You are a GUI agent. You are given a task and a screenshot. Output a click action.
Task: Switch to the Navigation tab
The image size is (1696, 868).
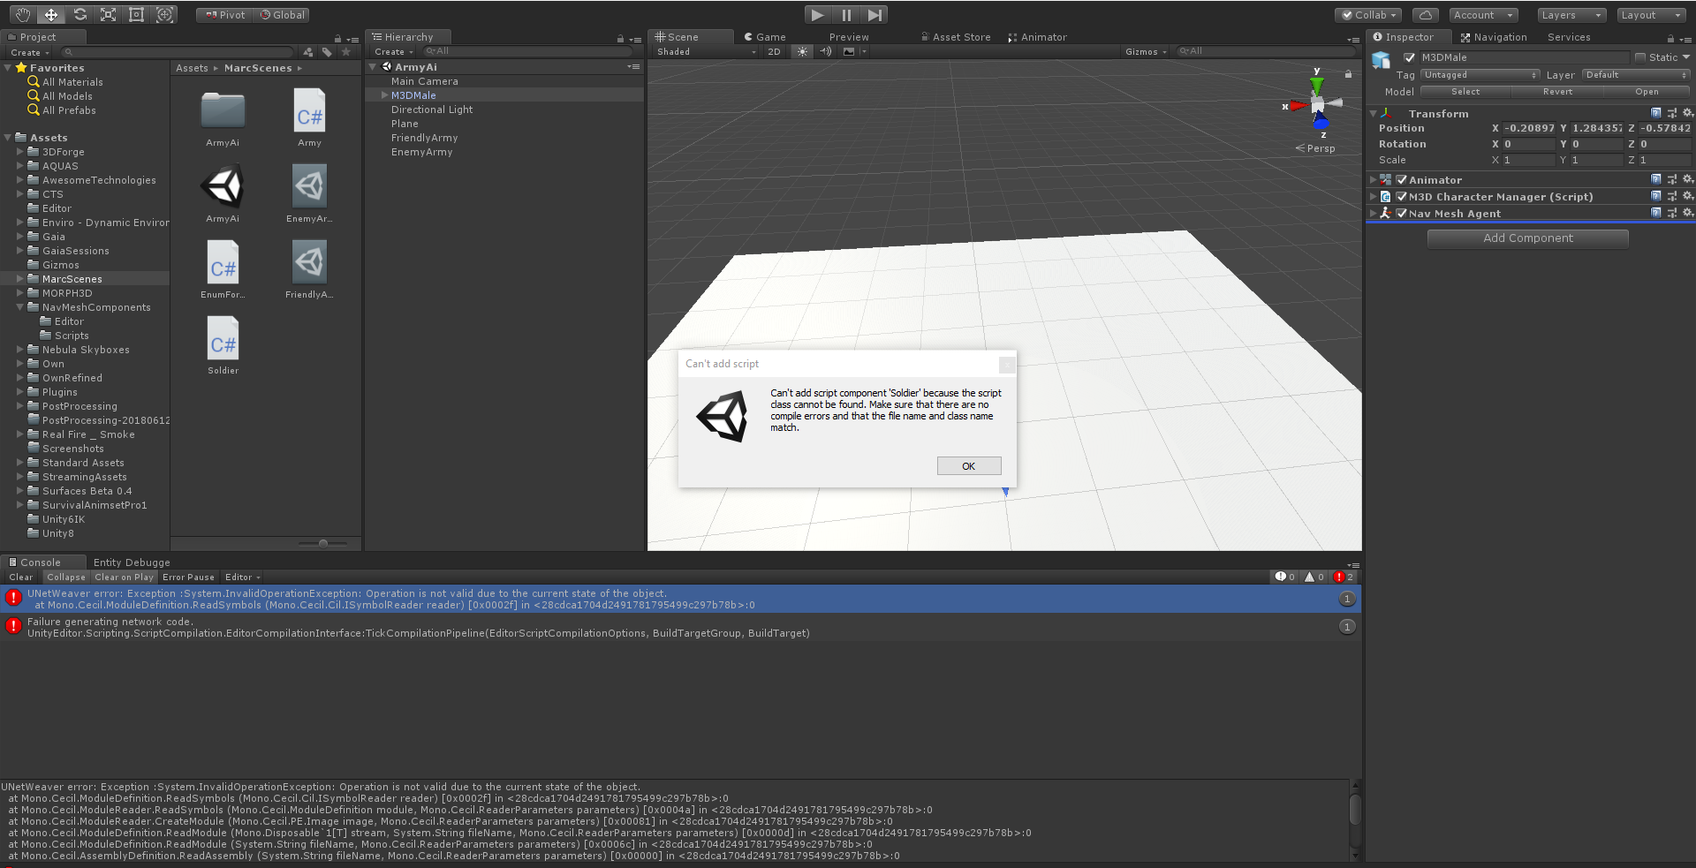(1494, 37)
